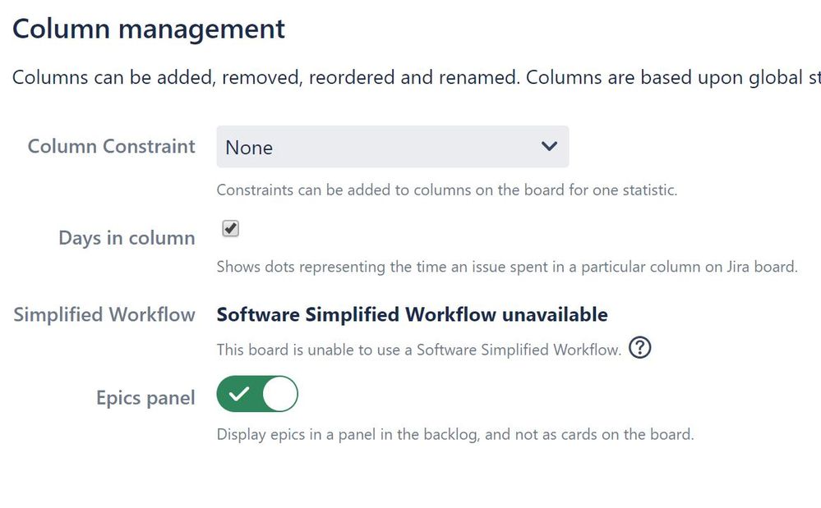Click the Days in column label
Screen dimensions: 821x508
(126, 238)
